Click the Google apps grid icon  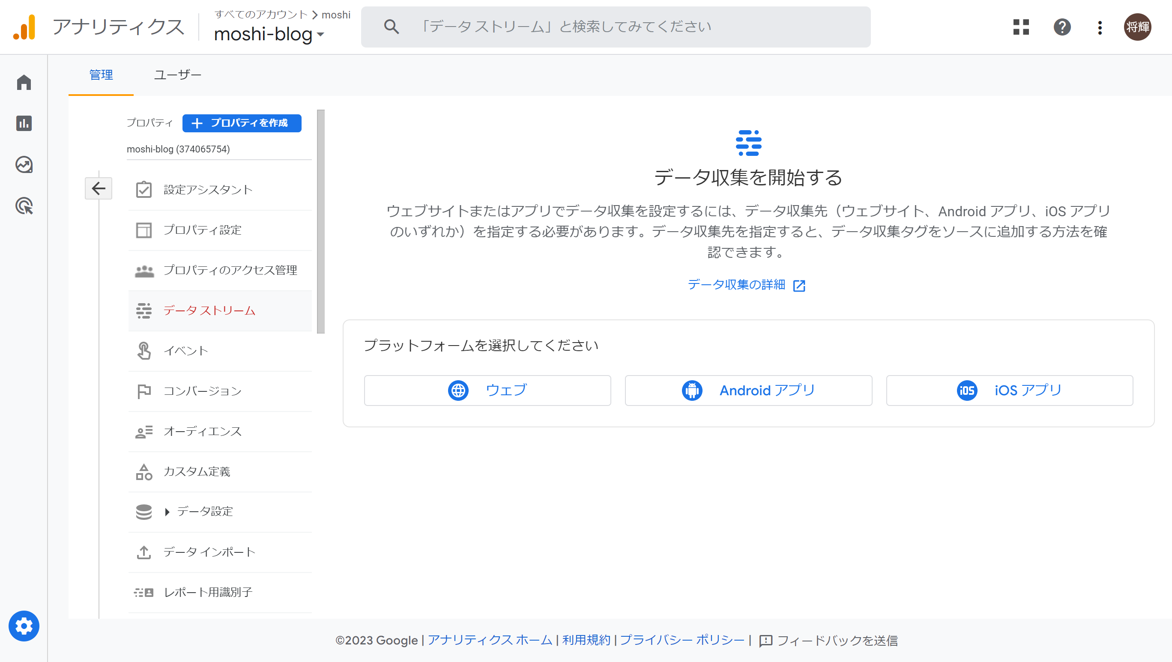1021,27
